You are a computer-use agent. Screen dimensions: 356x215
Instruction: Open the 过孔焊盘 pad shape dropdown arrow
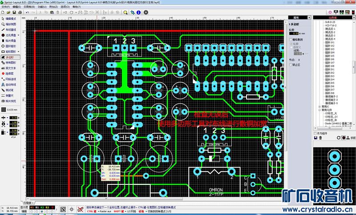(19, 35)
